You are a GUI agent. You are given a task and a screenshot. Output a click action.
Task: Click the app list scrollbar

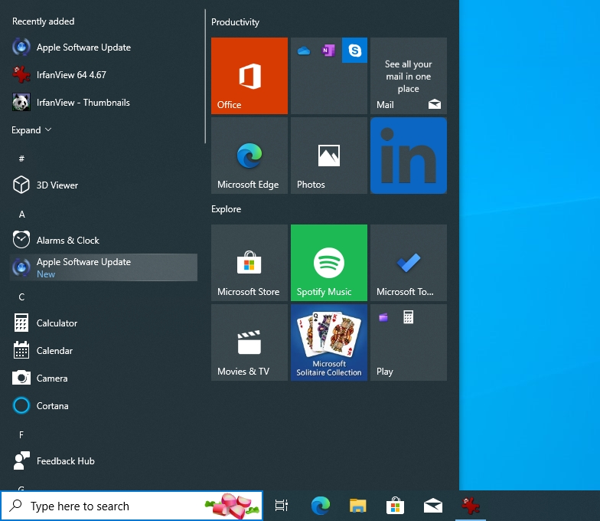click(205, 77)
